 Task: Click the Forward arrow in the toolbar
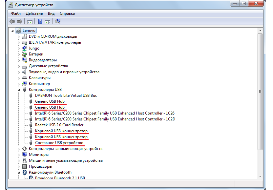[20, 22]
